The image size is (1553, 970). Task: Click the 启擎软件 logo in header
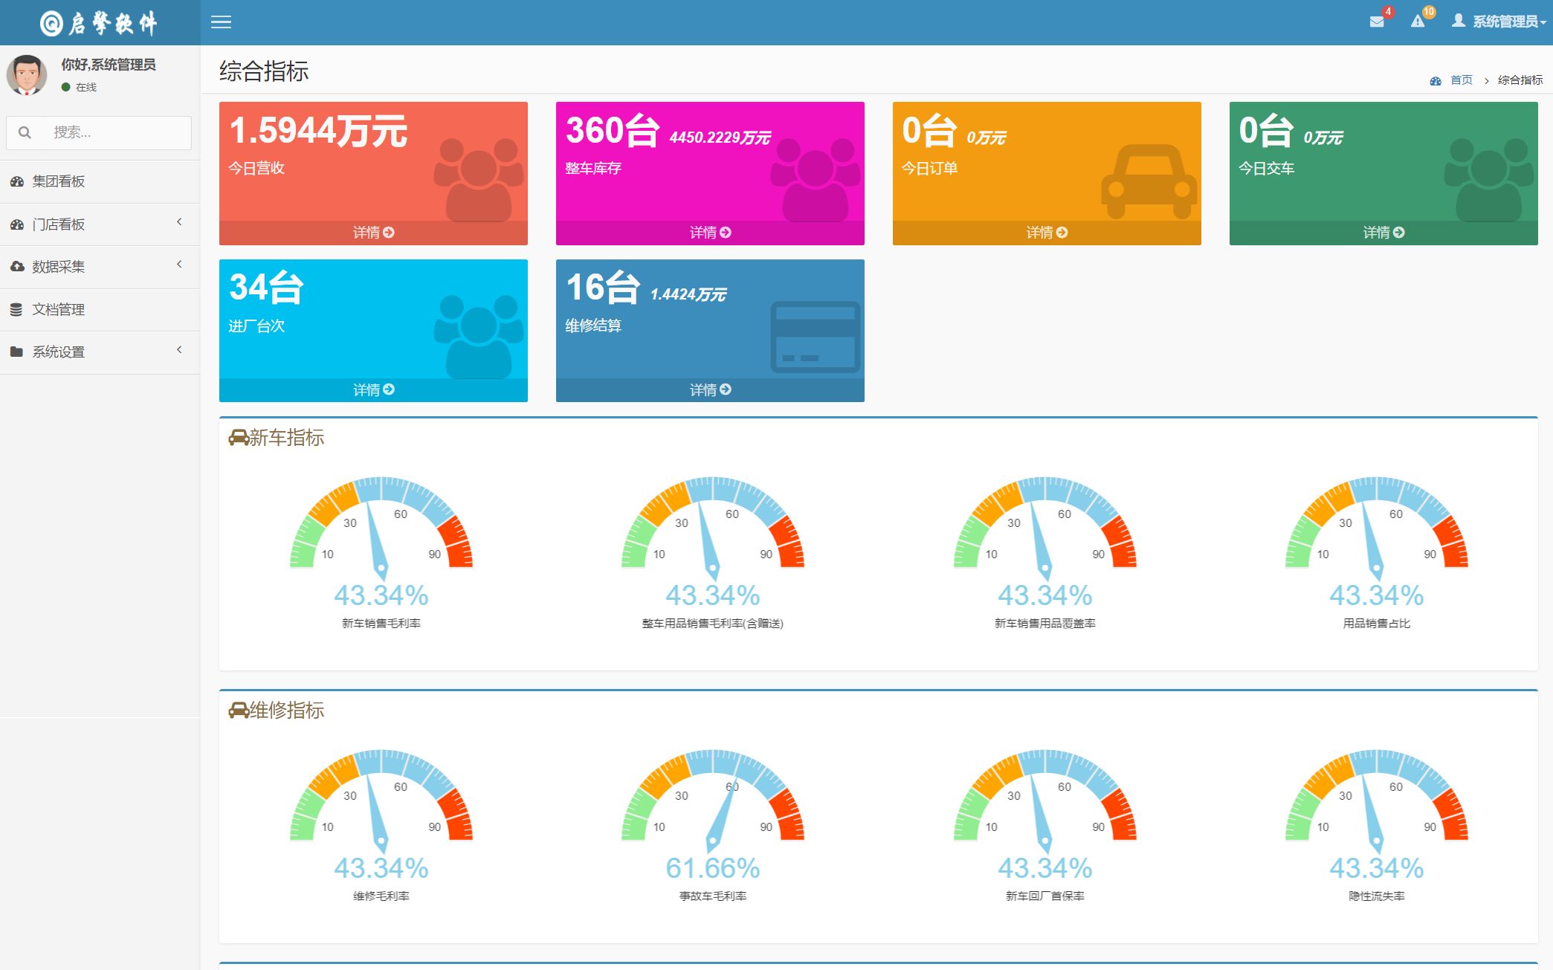pyautogui.click(x=100, y=23)
